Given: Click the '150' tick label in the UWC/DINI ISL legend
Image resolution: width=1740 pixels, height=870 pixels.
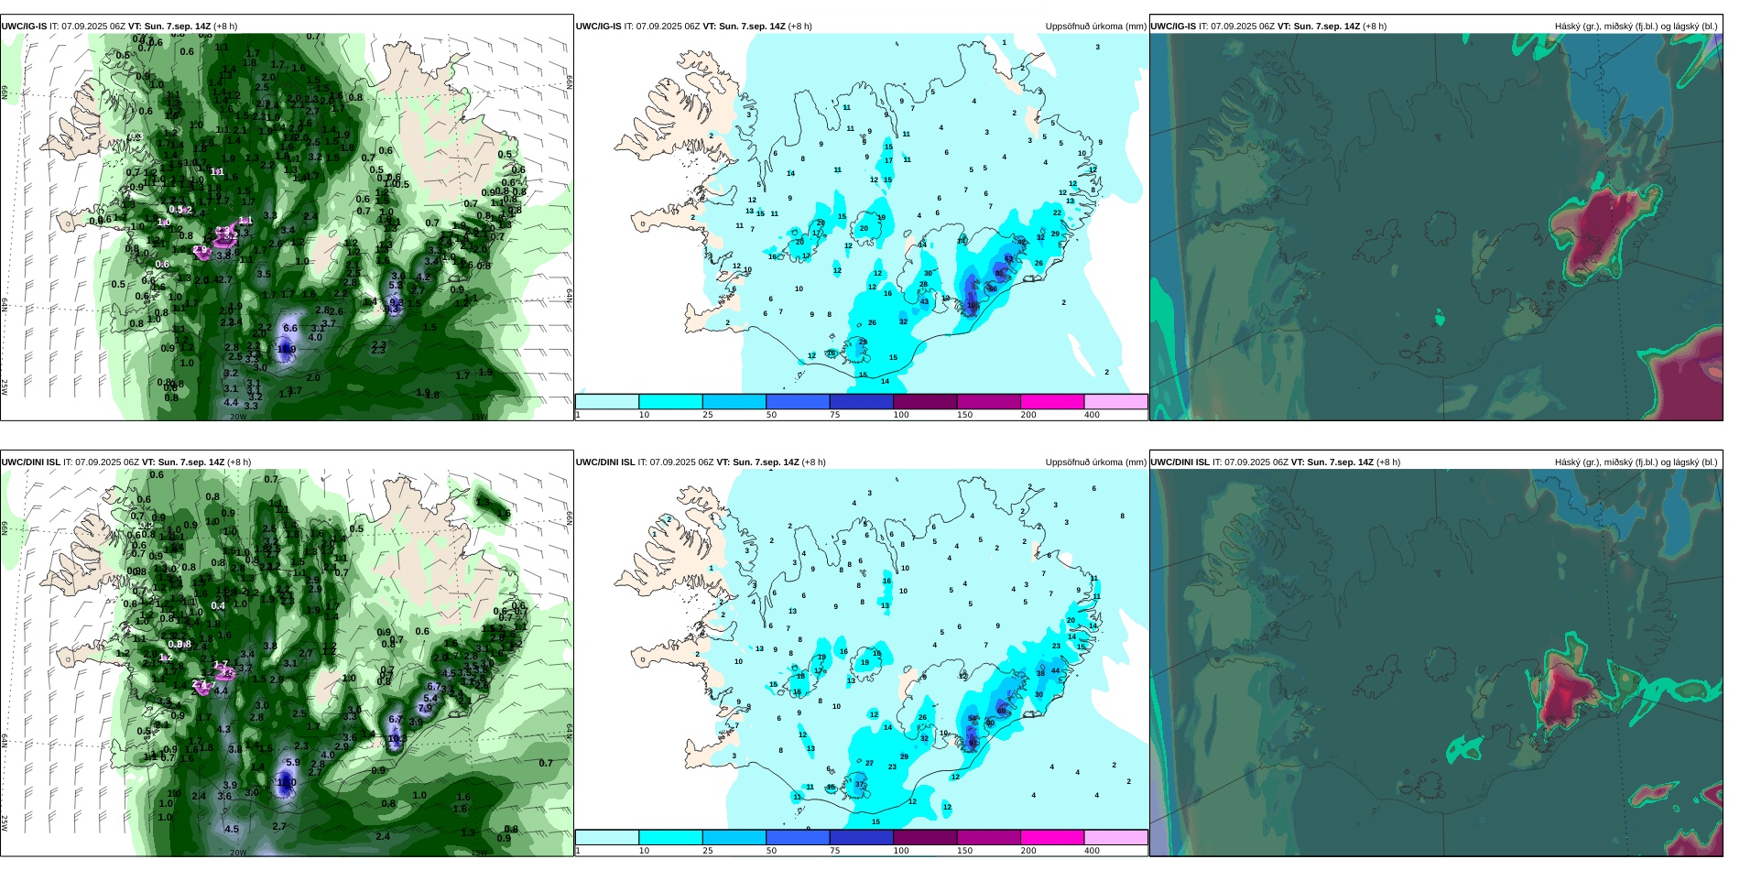Looking at the screenshot, I should click(965, 851).
